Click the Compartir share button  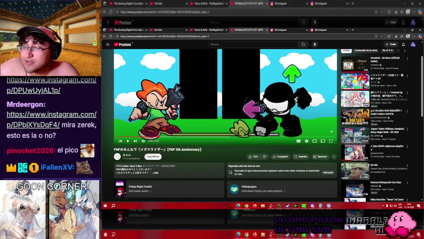coord(280,157)
